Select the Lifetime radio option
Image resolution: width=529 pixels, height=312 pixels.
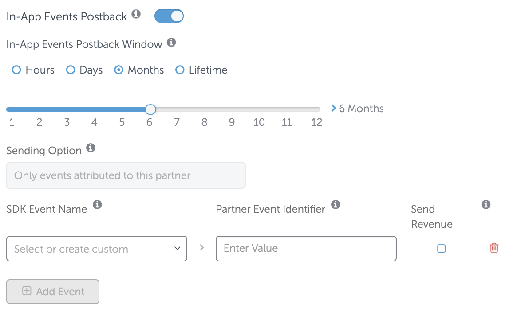point(180,70)
